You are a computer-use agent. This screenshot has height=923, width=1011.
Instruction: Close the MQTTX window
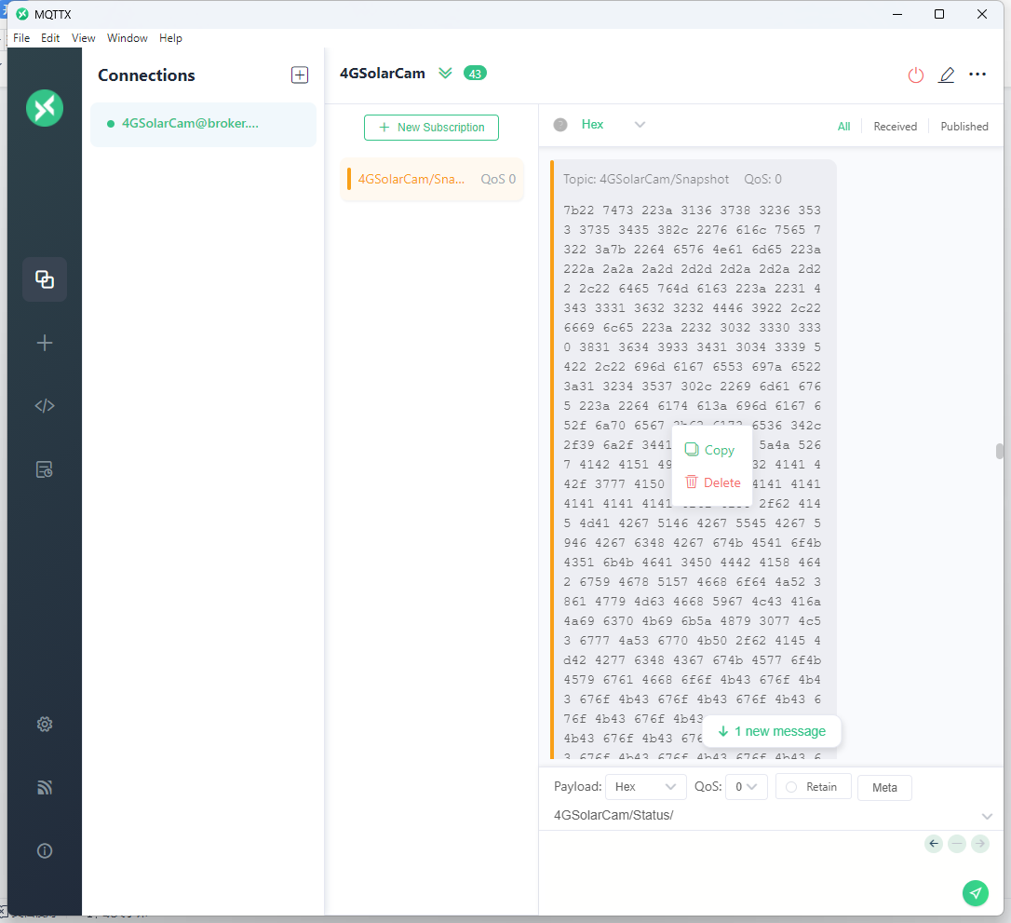(982, 14)
